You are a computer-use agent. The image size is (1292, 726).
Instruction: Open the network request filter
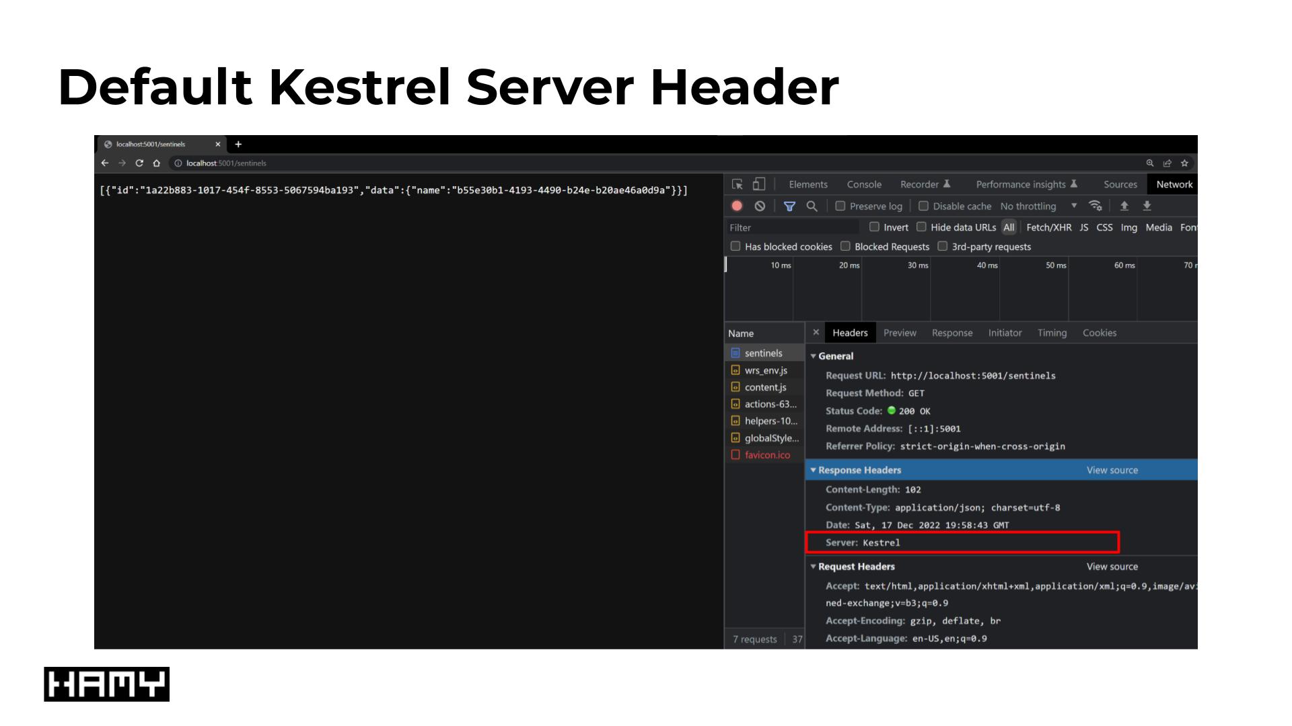pyautogui.click(x=790, y=206)
